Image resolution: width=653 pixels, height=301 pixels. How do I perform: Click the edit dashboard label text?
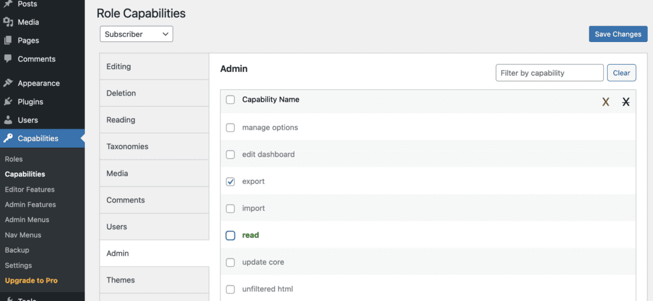click(268, 154)
